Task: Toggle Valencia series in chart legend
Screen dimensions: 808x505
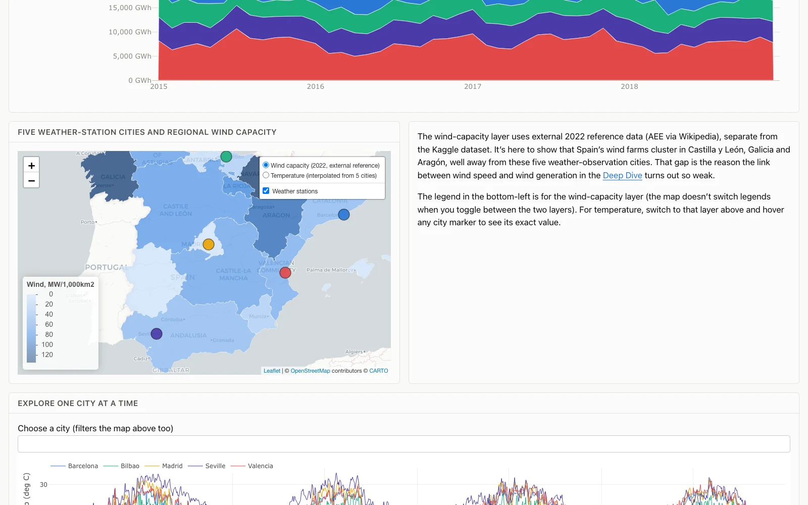Action: click(251, 466)
